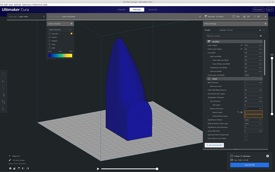275x172 pixels.
Task: Click the Search settings field
Action: (x=232, y=36)
